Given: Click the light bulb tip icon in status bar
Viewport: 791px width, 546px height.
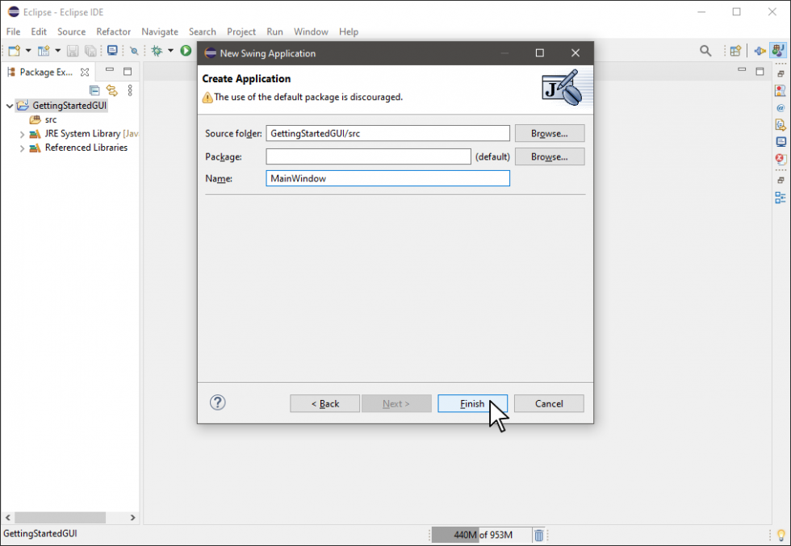Looking at the screenshot, I should [781, 535].
